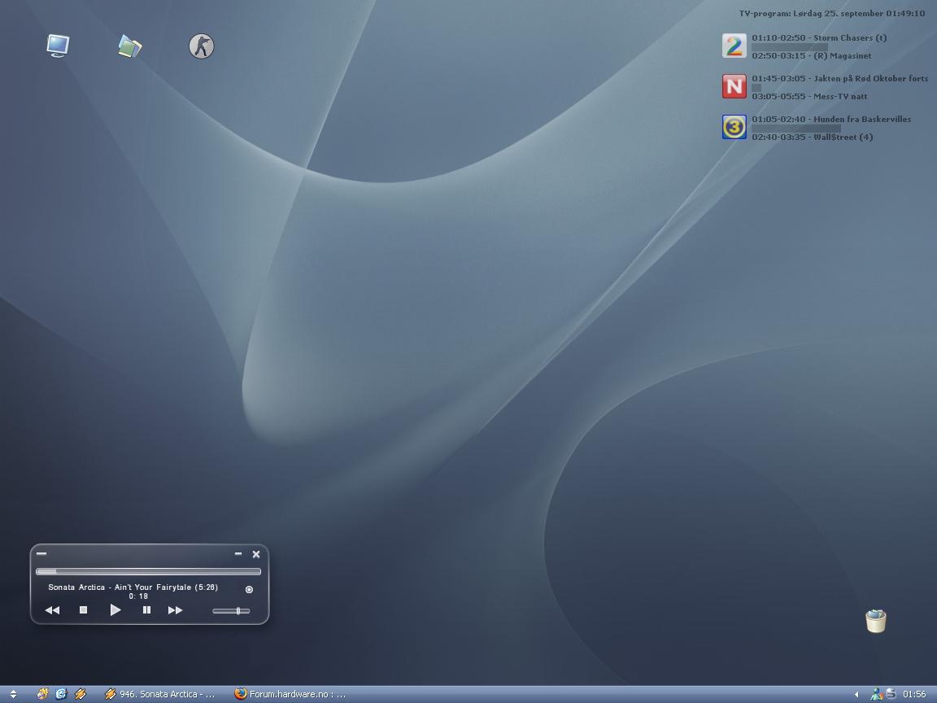Launch blue e browser quick launch icon
Image resolution: width=937 pixels, height=703 pixels.
[x=61, y=694]
